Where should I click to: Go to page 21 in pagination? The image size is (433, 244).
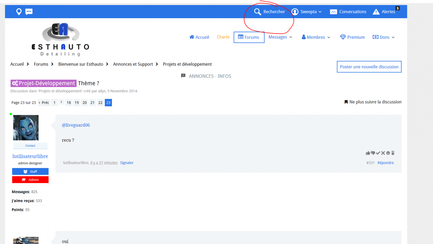pos(92,103)
